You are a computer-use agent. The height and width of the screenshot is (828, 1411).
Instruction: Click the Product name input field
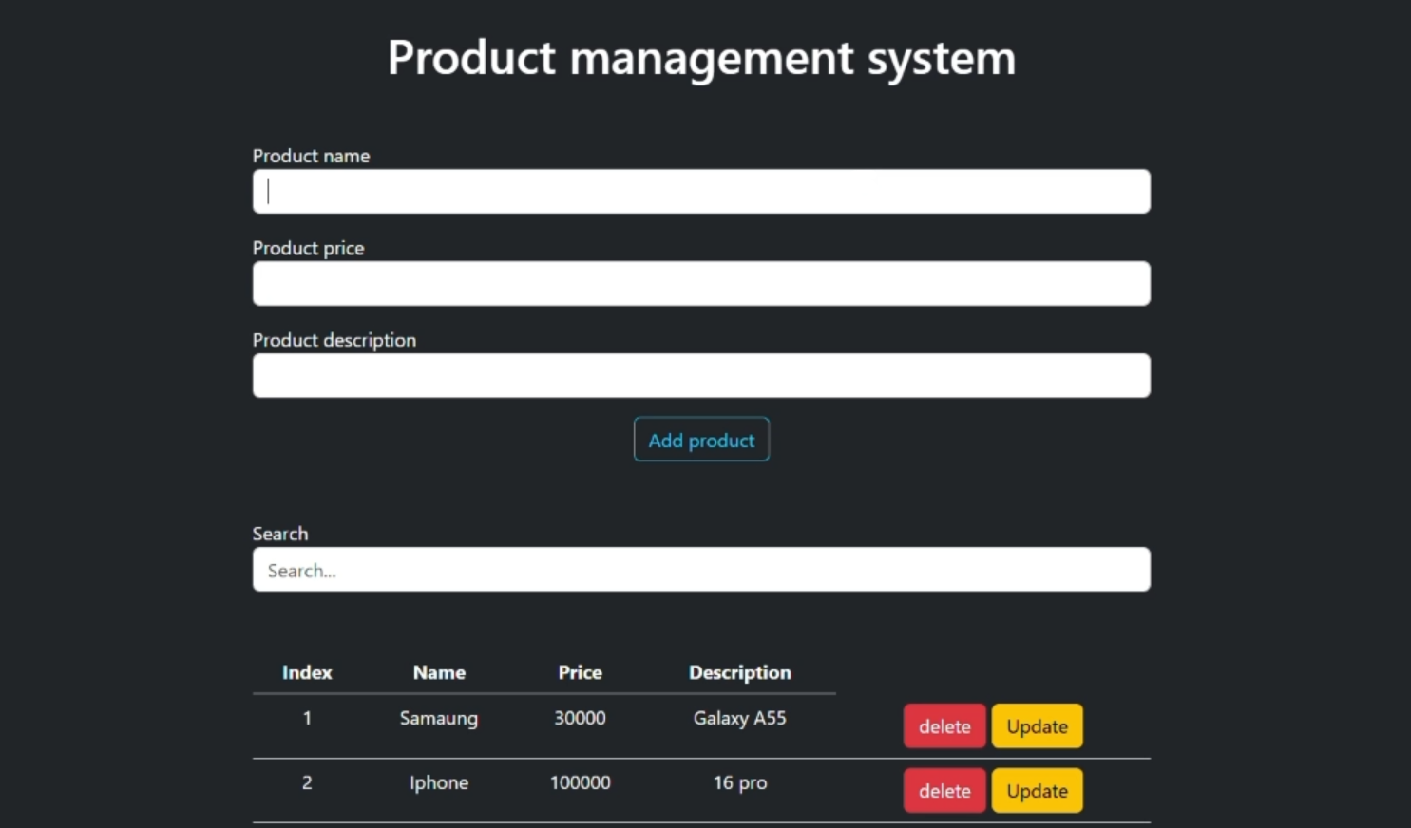(701, 192)
